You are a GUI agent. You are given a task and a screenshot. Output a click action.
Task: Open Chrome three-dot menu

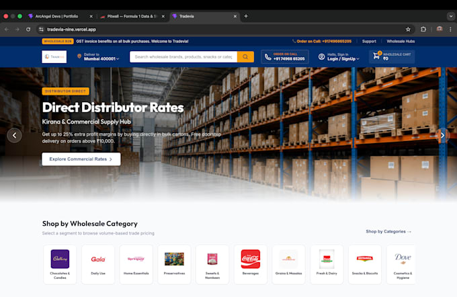coord(450,30)
